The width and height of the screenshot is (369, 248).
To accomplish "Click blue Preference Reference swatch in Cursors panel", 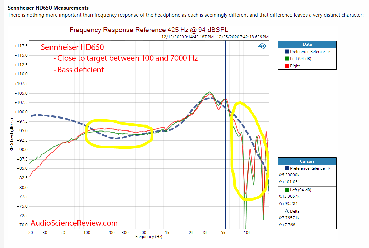I will [287, 168].
